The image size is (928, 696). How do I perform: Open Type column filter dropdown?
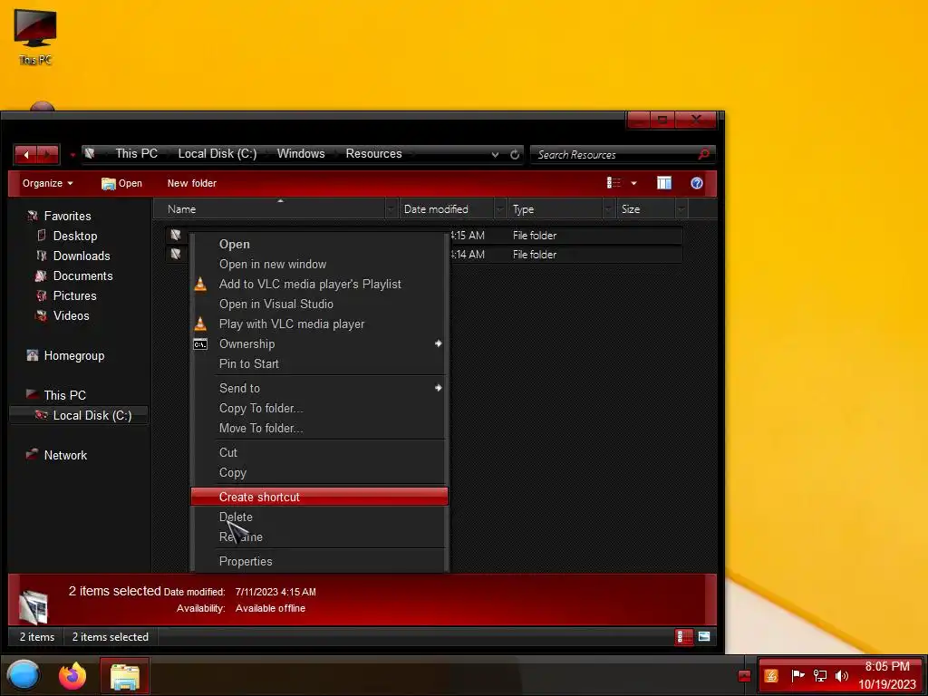[608, 209]
